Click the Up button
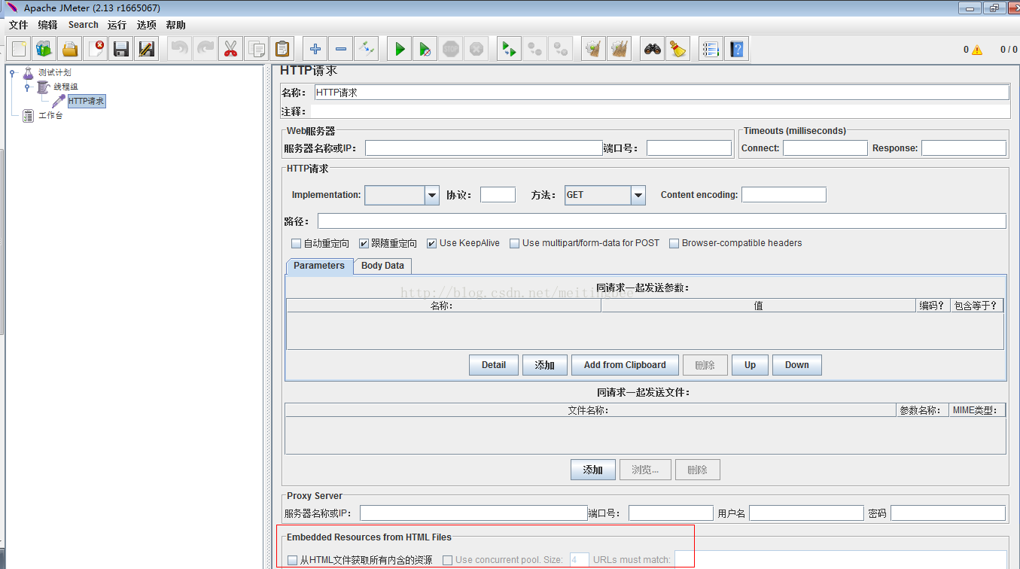The width and height of the screenshot is (1020, 569). [x=750, y=365]
